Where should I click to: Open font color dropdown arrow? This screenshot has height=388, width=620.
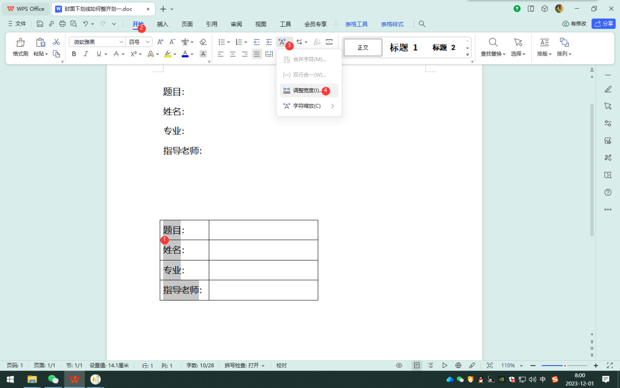pos(192,54)
